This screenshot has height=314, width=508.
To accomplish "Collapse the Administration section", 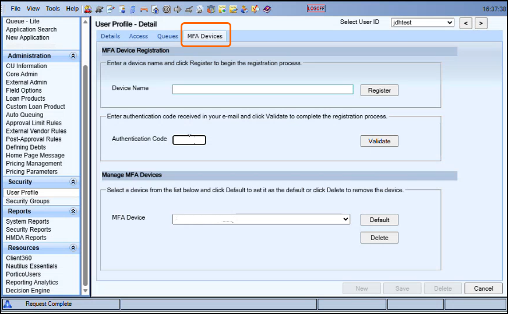I will click(x=73, y=56).
